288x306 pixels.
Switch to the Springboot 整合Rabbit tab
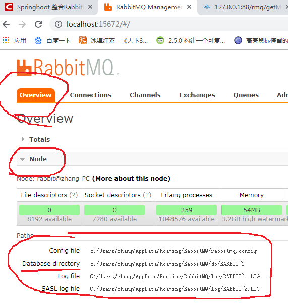49,7
